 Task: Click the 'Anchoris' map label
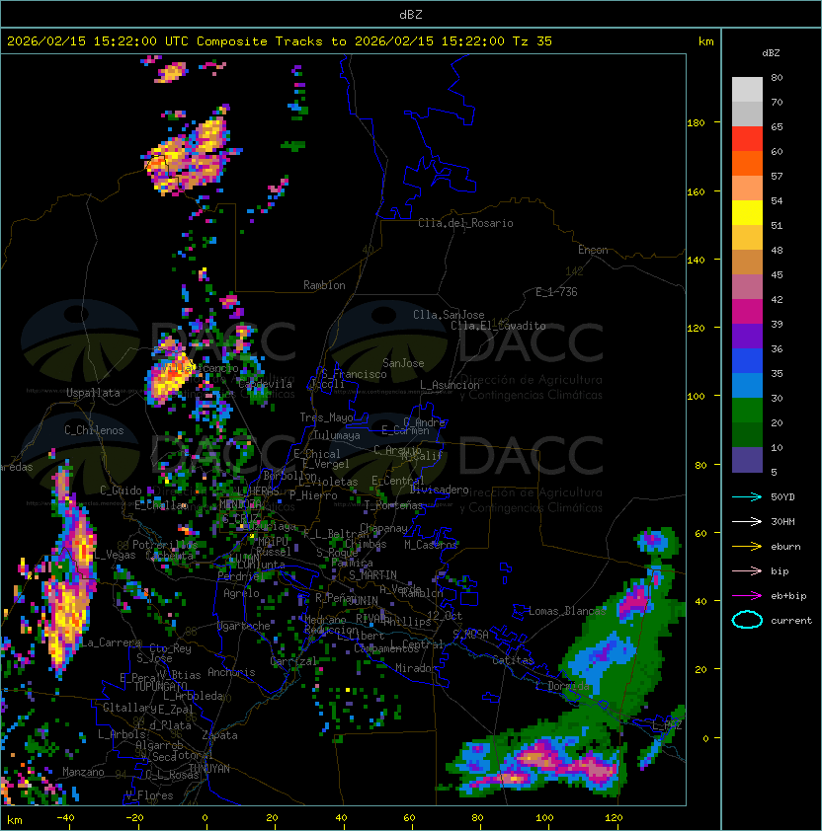point(231,672)
